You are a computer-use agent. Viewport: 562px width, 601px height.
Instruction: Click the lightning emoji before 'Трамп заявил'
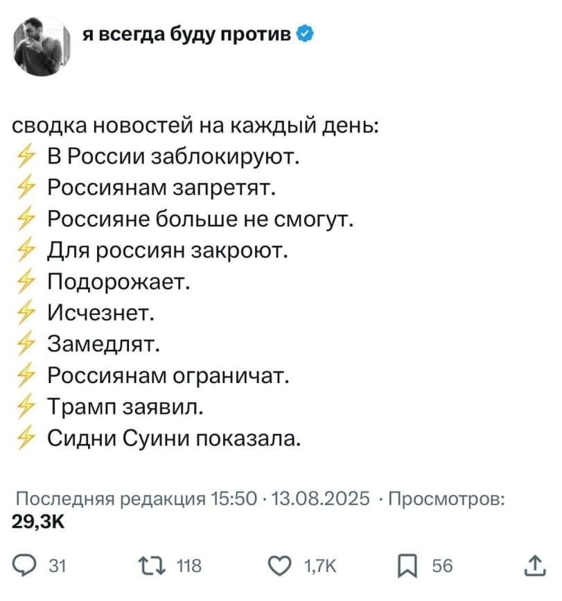pyautogui.click(x=26, y=406)
